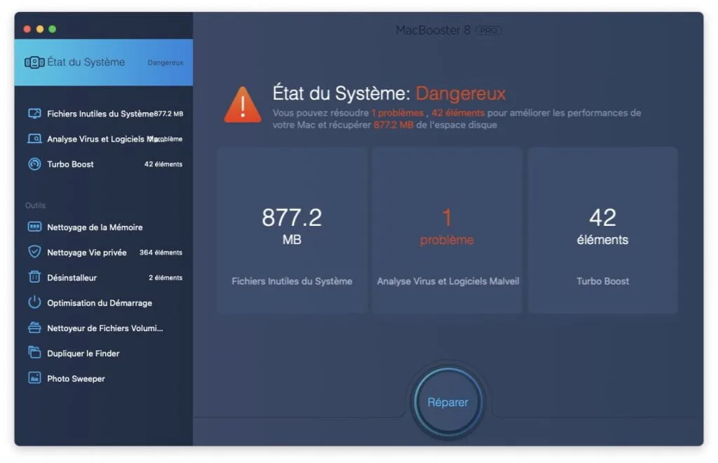Click the red '877.2 MB' text in description
Screen dimensions: 718x463
(x=393, y=125)
